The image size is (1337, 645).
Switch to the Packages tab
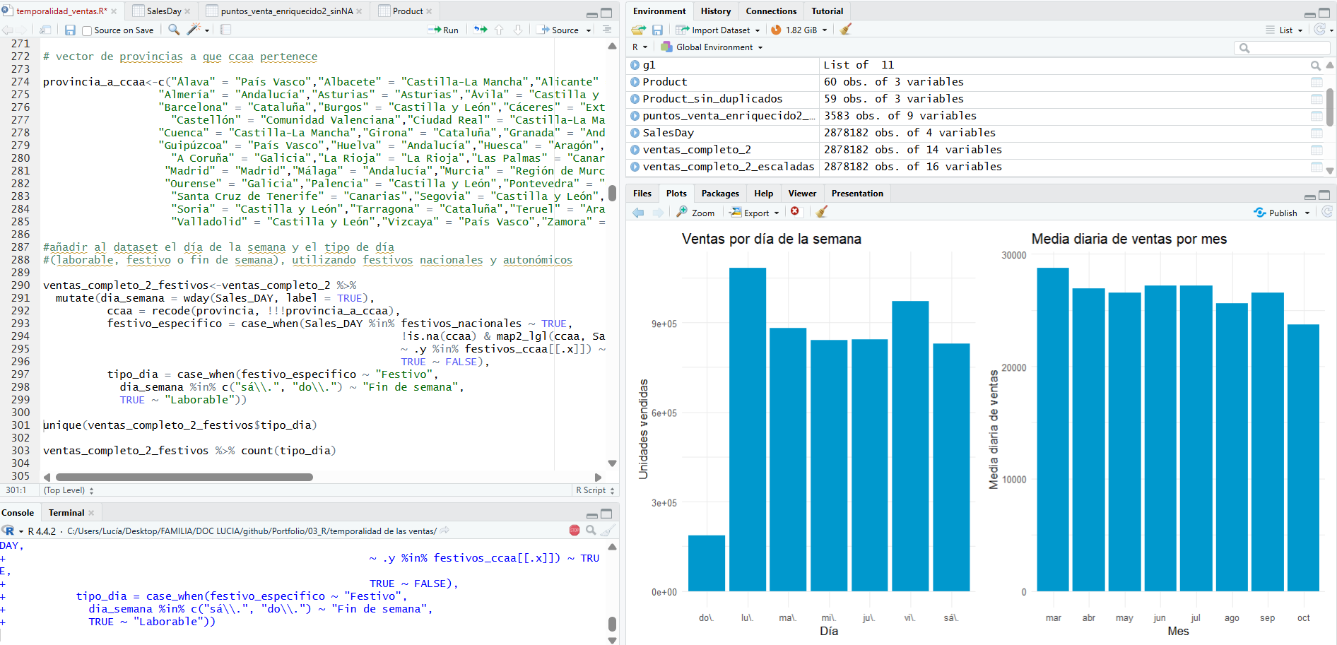click(719, 194)
